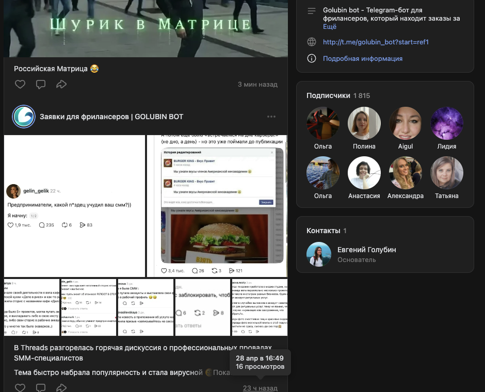Open comments on Российская Матрица post
The image size is (485, 392).
[x=41, y=84]
